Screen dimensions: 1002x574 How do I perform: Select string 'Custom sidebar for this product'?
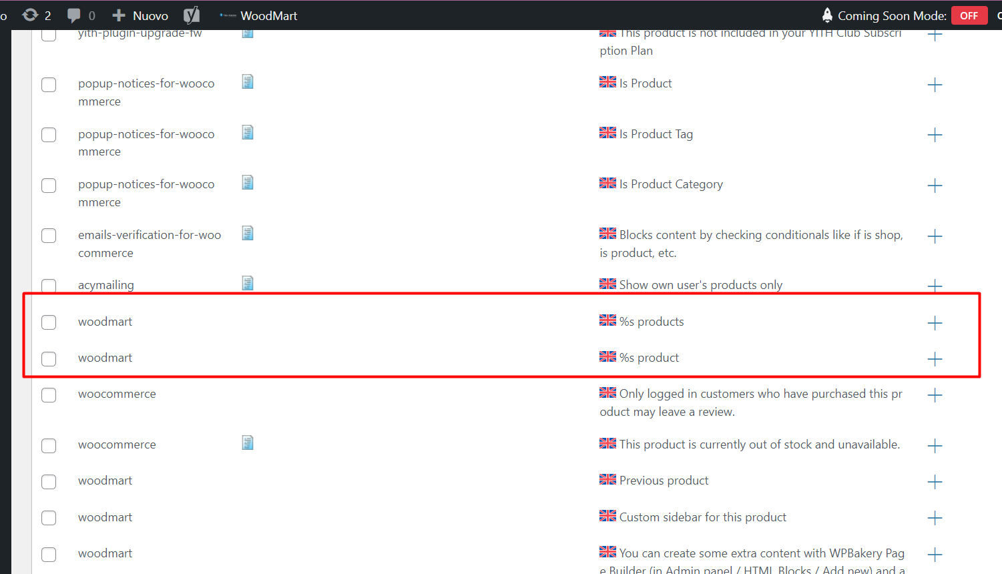click(703, 517)
